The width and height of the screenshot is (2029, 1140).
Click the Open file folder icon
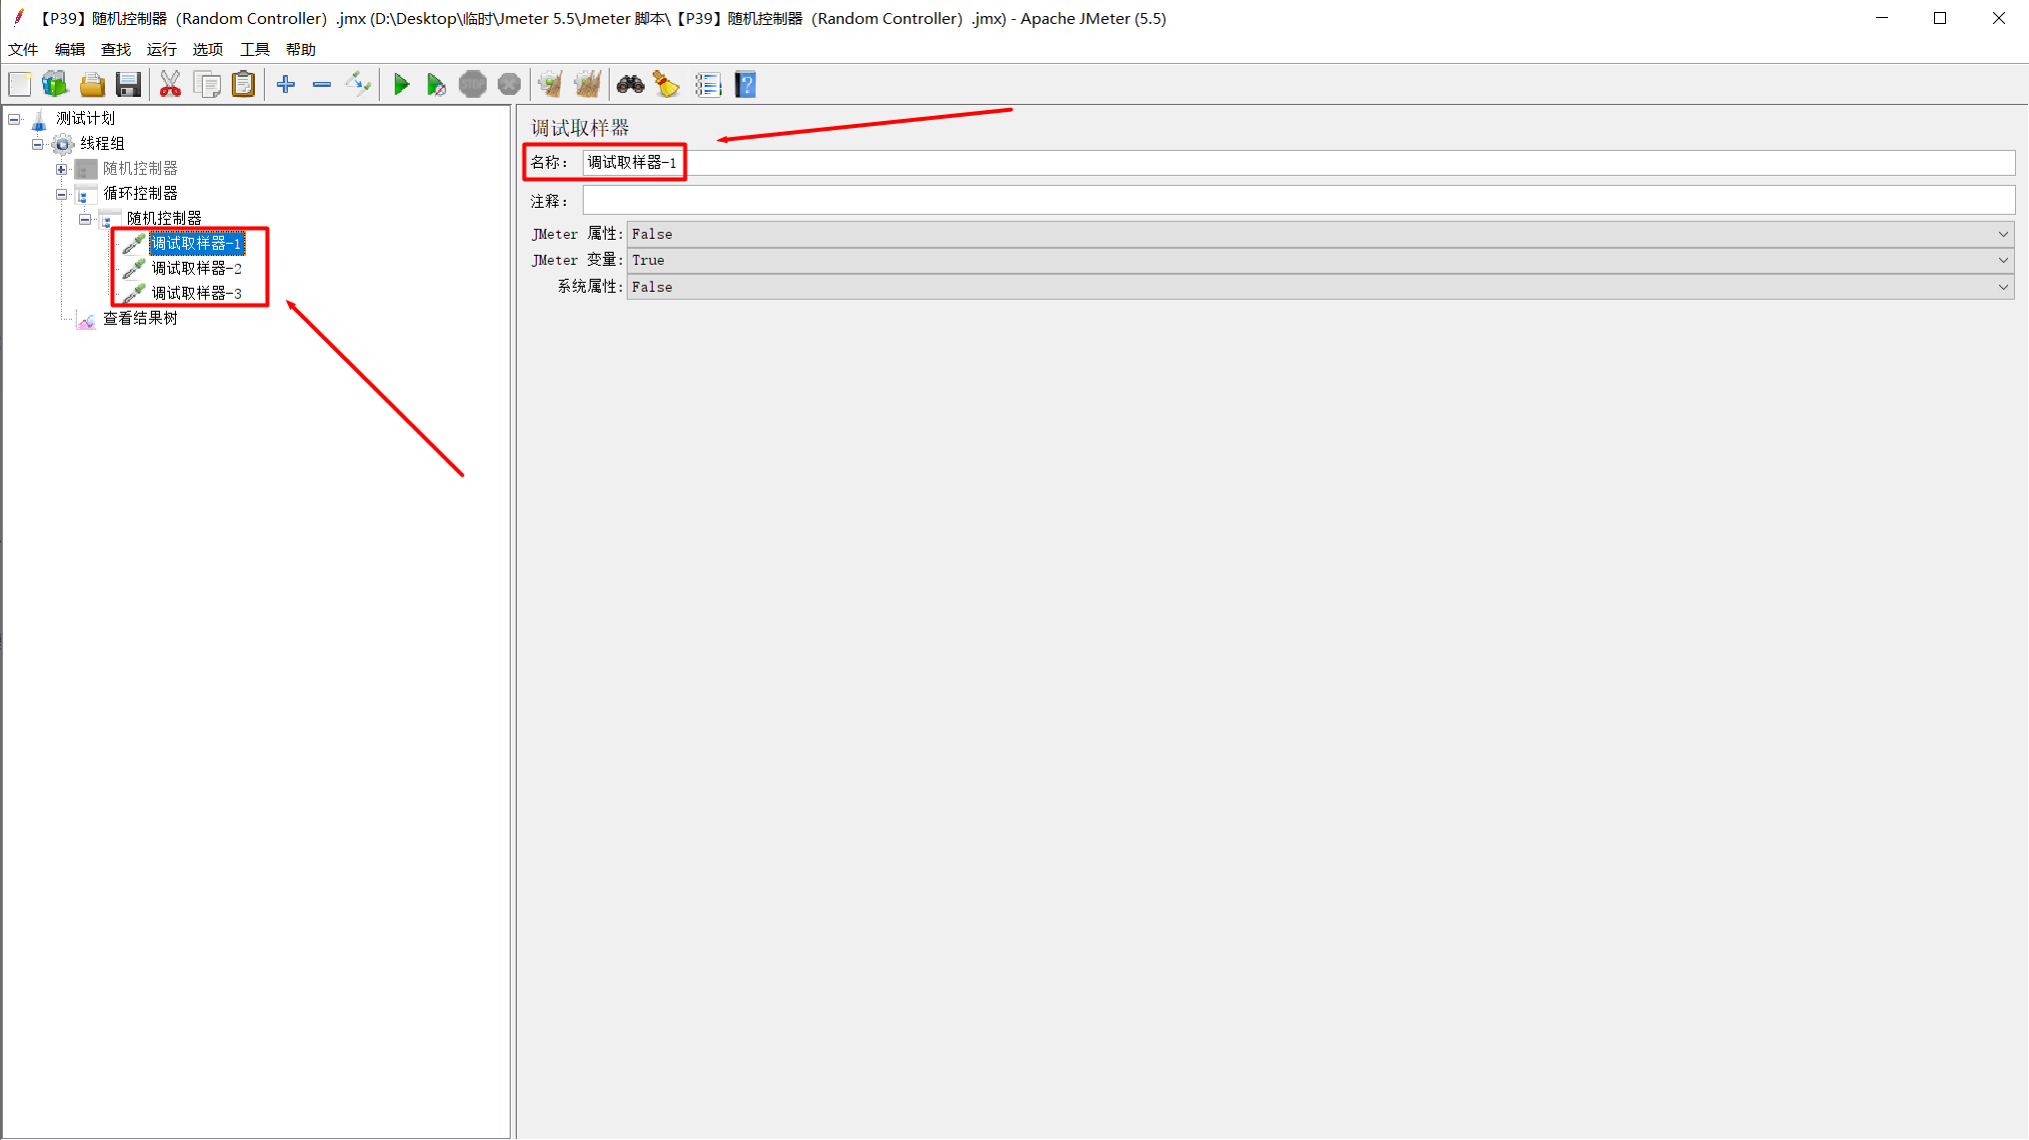[92, 85]
